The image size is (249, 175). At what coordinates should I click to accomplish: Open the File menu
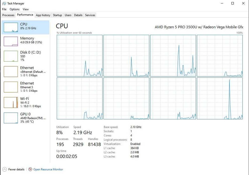point(4,9)
